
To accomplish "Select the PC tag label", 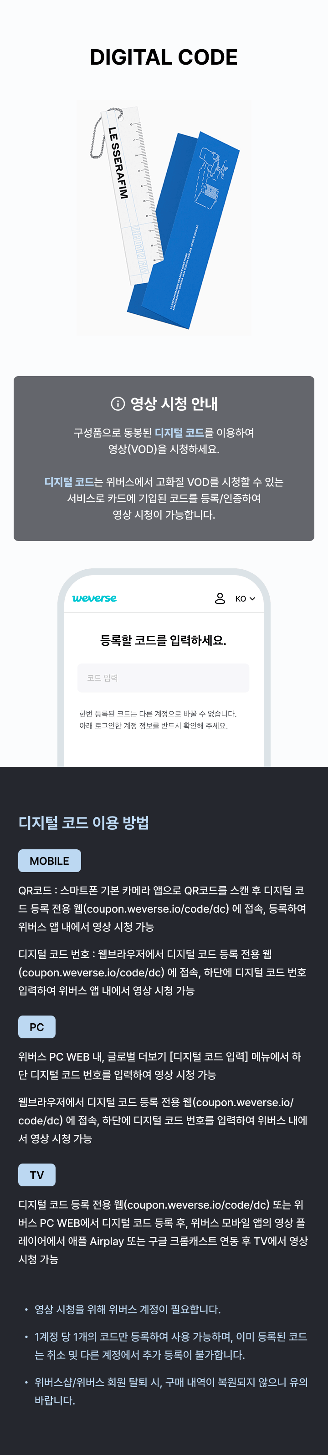I will point(37,1027).
